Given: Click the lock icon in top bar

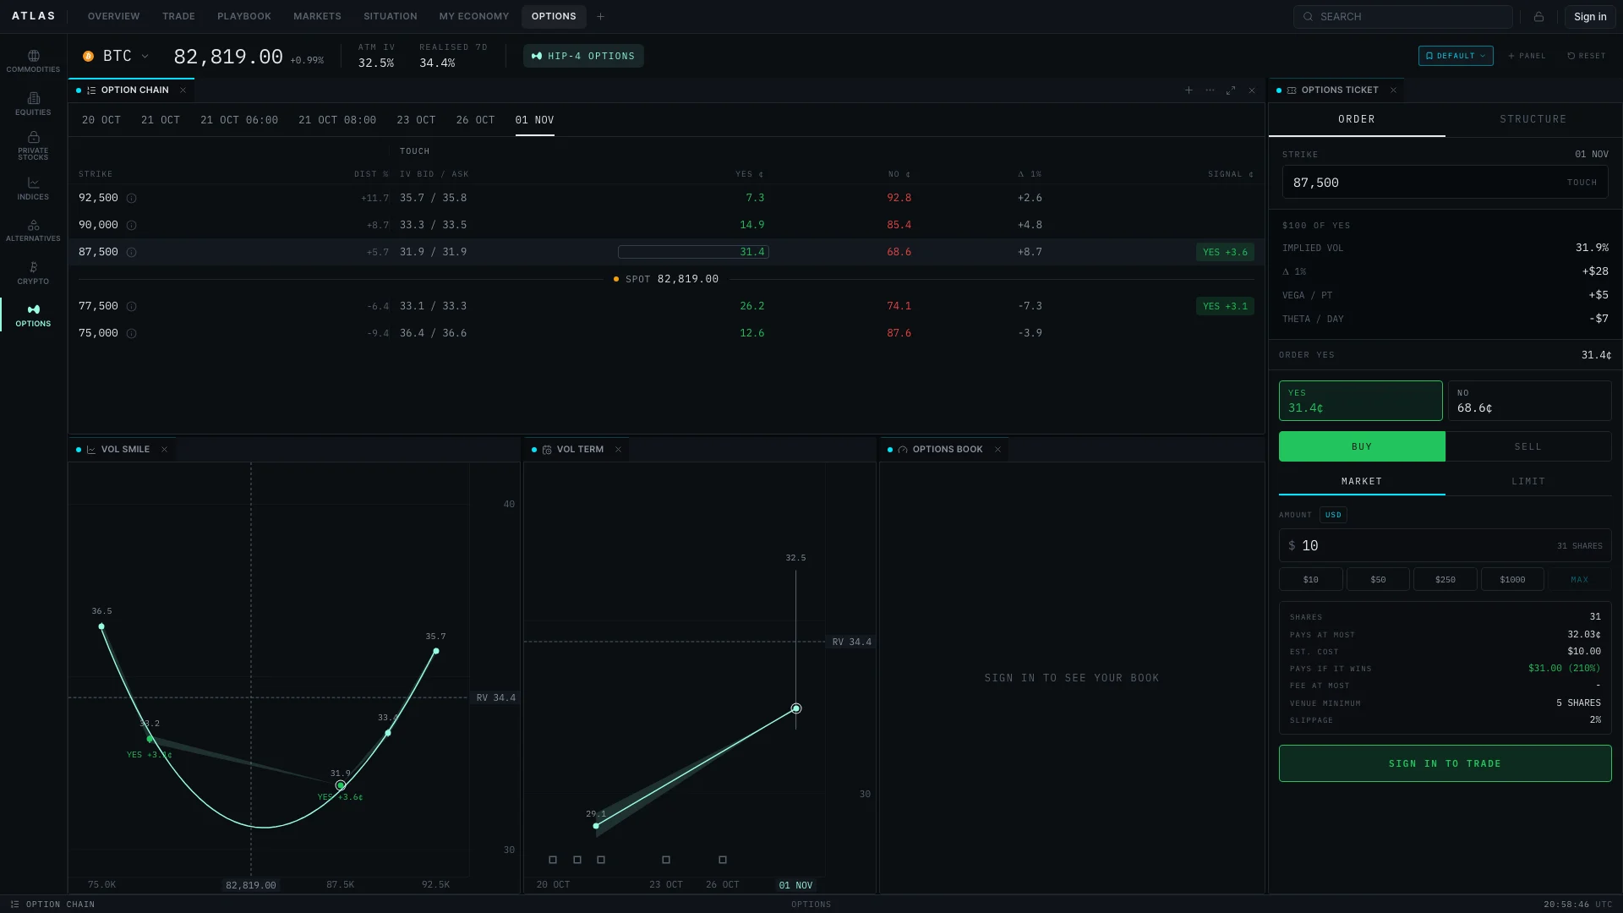Looking at the screenshot, I should pyautogui.click(x=1538, y=17).
